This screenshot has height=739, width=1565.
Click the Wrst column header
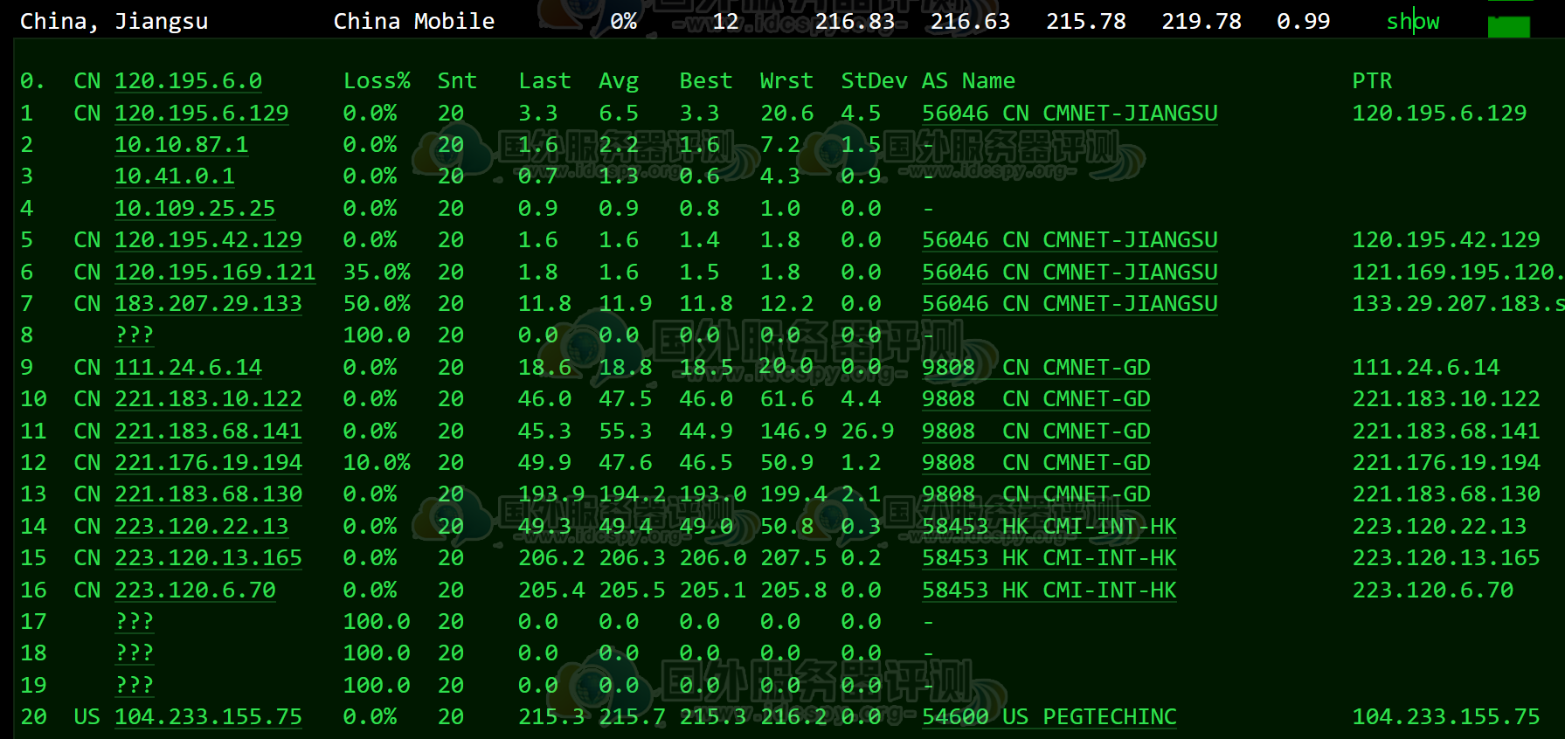[x=786, y=81]
